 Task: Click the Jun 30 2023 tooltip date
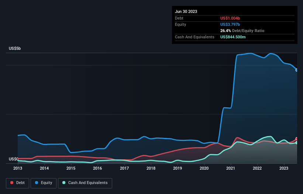pos(186,11)
